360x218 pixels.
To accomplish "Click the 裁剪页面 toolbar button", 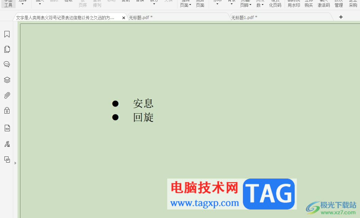I will click(200, 3).
